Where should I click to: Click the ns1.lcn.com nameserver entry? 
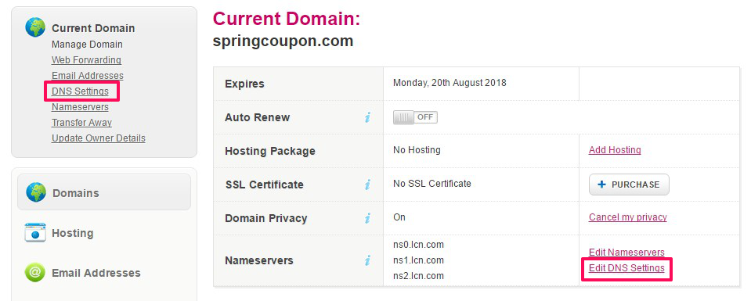[x=419, y=260]
